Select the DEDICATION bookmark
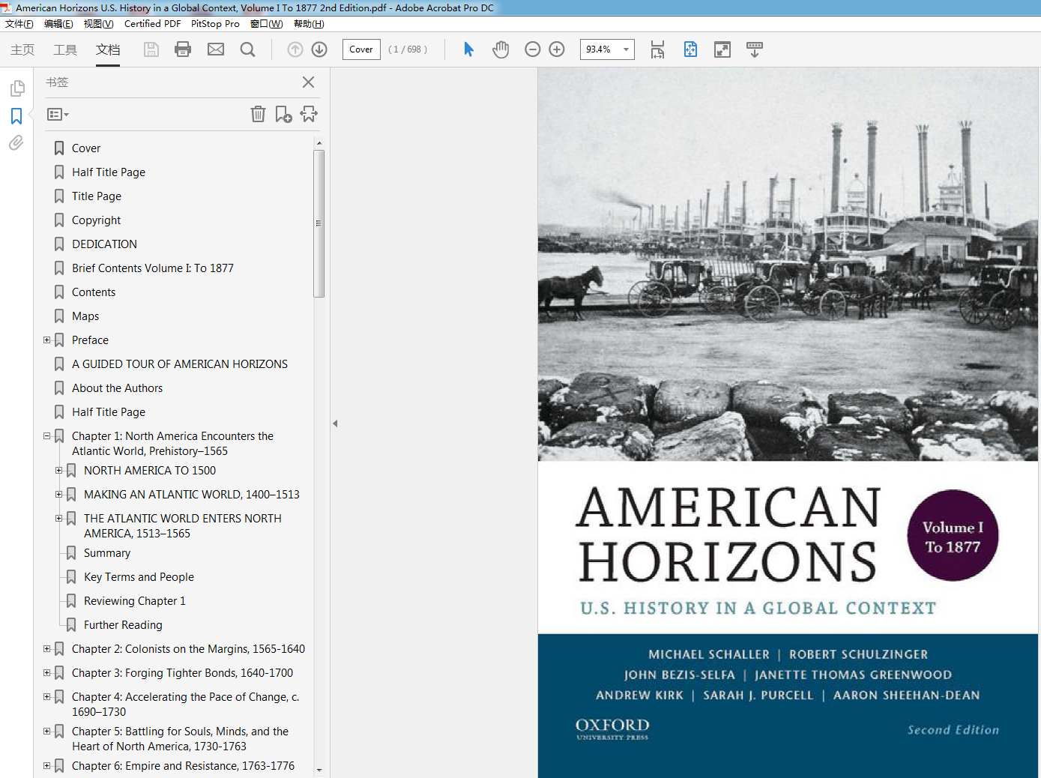This screenshot has height=778, width=1041. (104, 244)
